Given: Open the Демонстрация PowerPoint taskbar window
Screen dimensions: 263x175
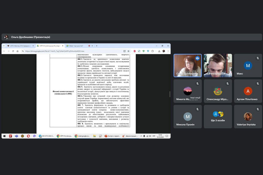Looking at the screenshot, I should (130, 136).
